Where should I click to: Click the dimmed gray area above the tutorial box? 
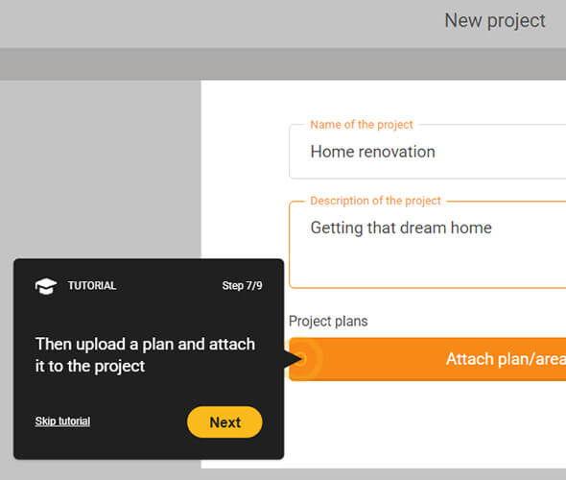click(x=101, y=169)
